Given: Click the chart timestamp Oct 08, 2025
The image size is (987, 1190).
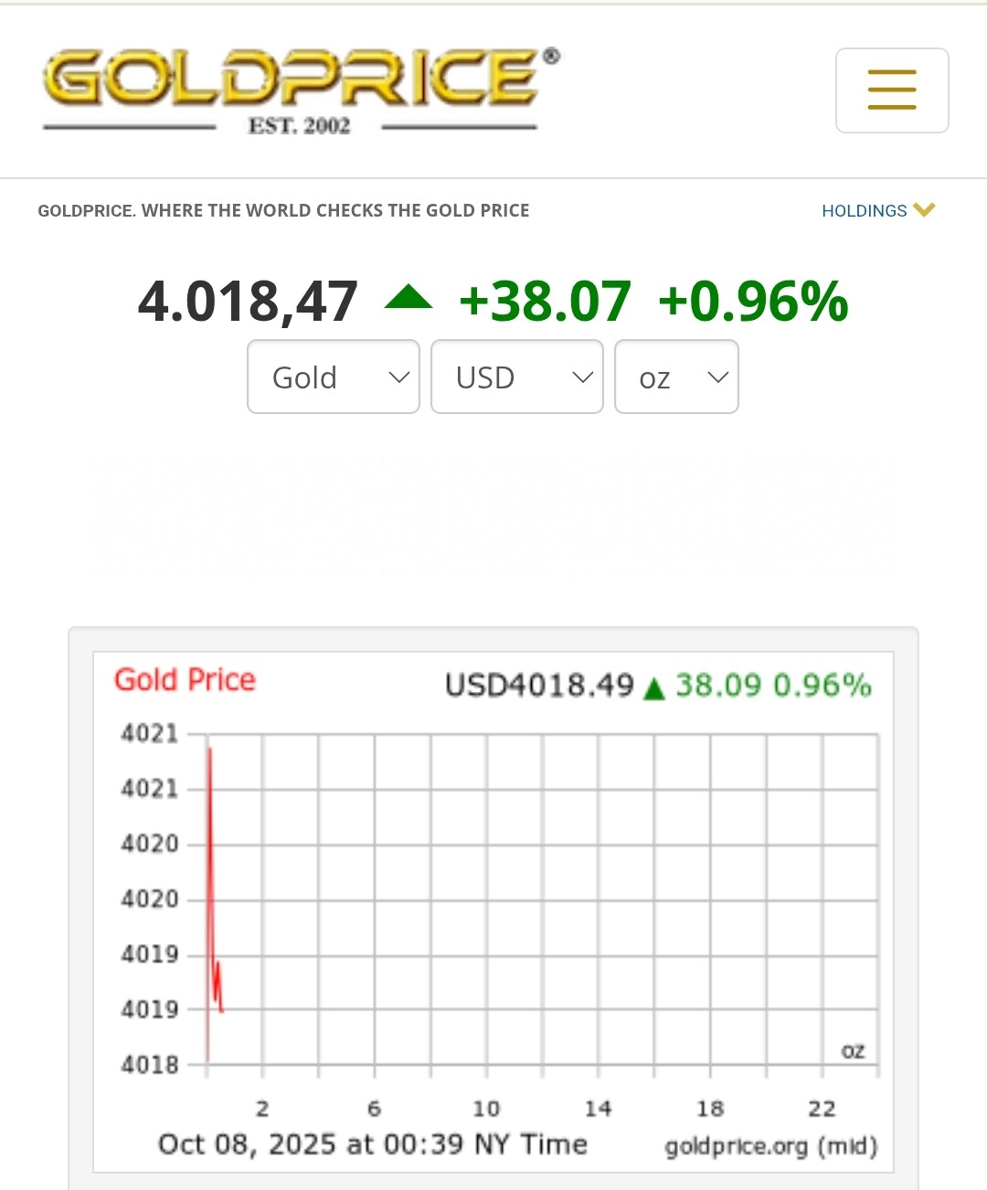Looking at the screenshot, I should pyautogui.click(x=372, y=1144).
